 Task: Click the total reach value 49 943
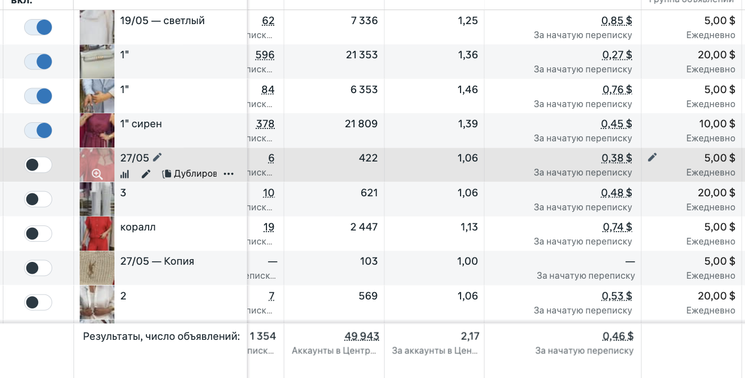tap(361, 336)
